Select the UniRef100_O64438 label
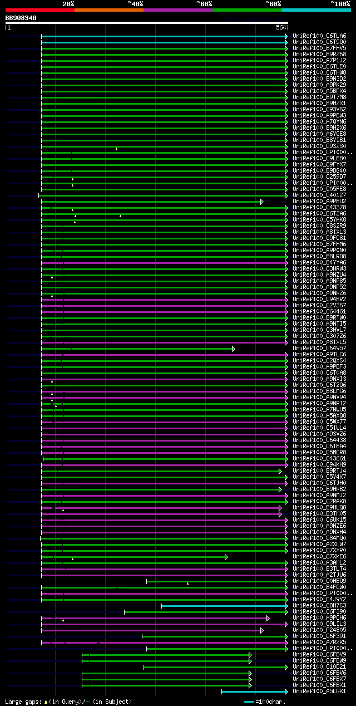The width and height of the screenshot is (356, 706). tap(319, 440)
